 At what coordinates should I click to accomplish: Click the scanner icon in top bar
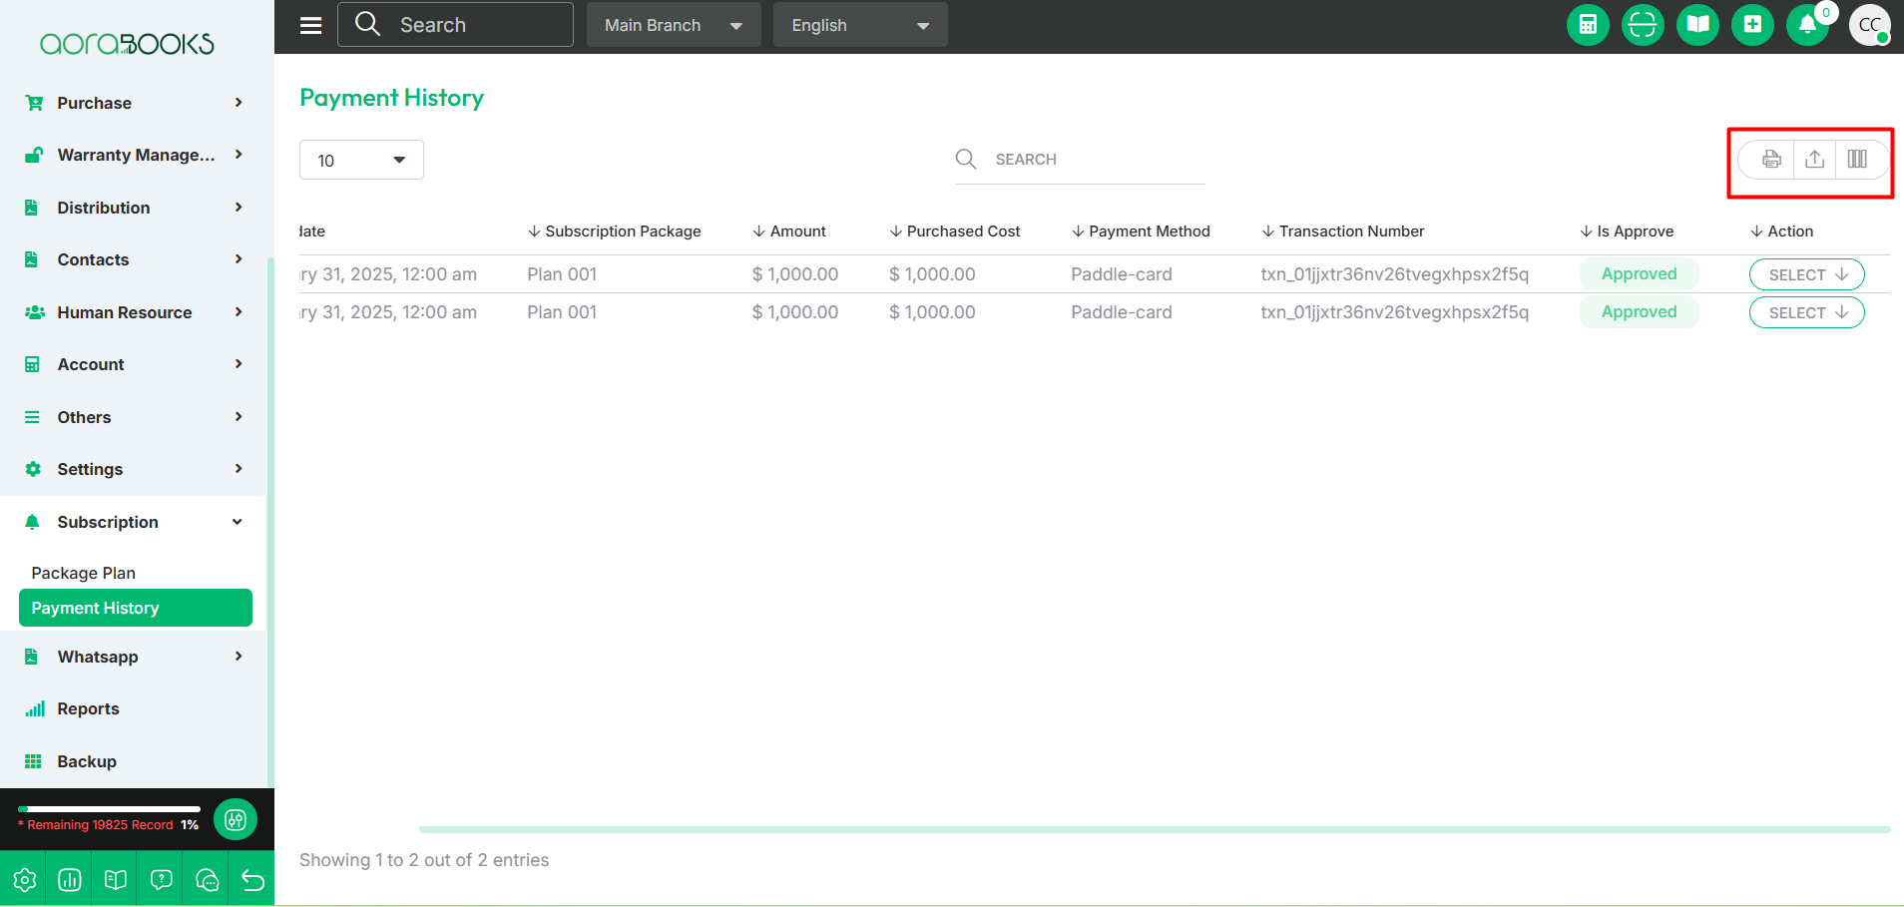click(x=1643, y=25)
